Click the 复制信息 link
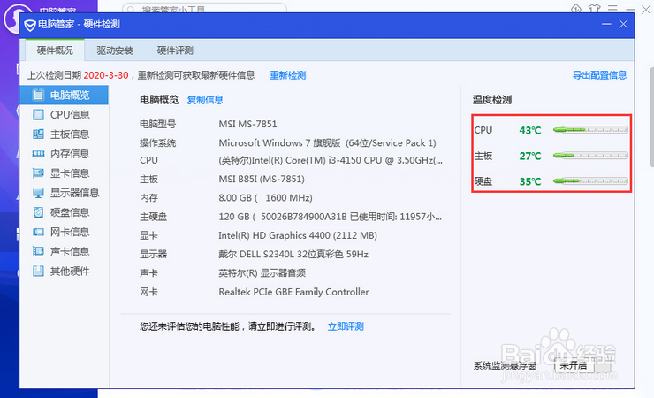654x398 pixels. tap(205, 100)
